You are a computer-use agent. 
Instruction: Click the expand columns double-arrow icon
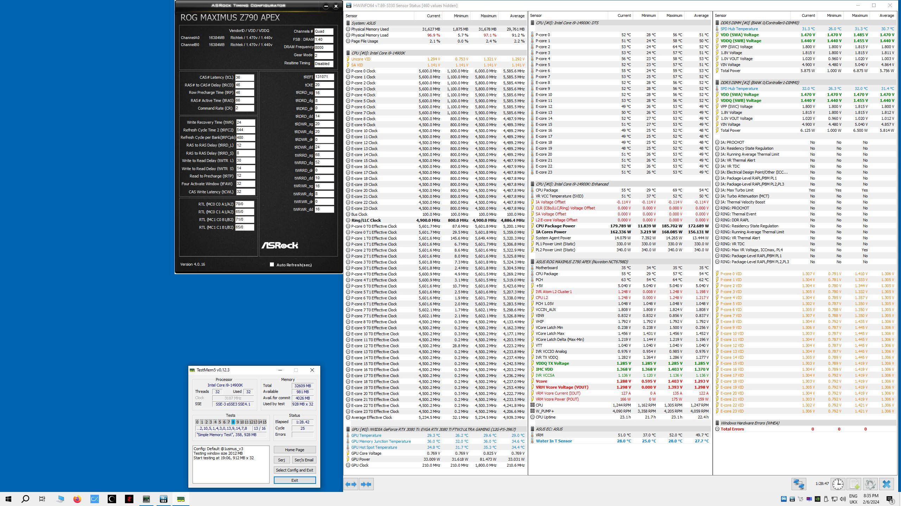point(351,484)
